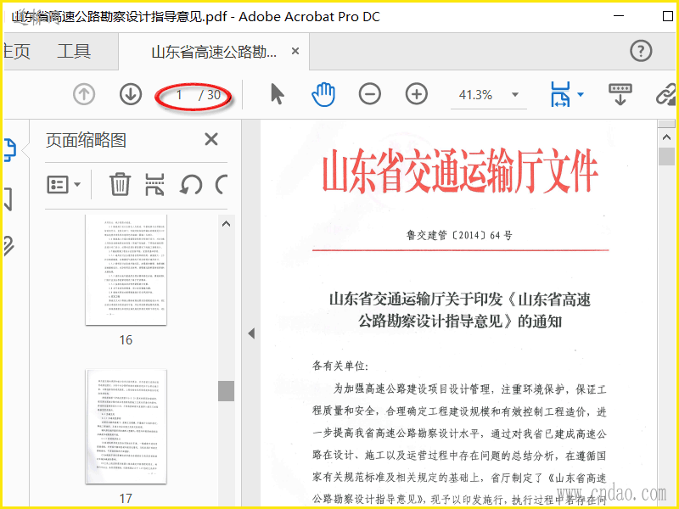Screen dimensions: 679x509
Task: Select the 山东省高速公路勘... document tab
Action: pyautogui.click(x=214, y=52)
